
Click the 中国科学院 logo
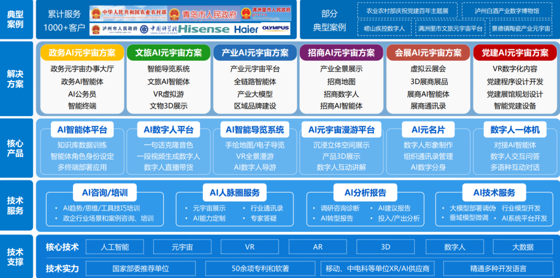(x=159, y=29)
